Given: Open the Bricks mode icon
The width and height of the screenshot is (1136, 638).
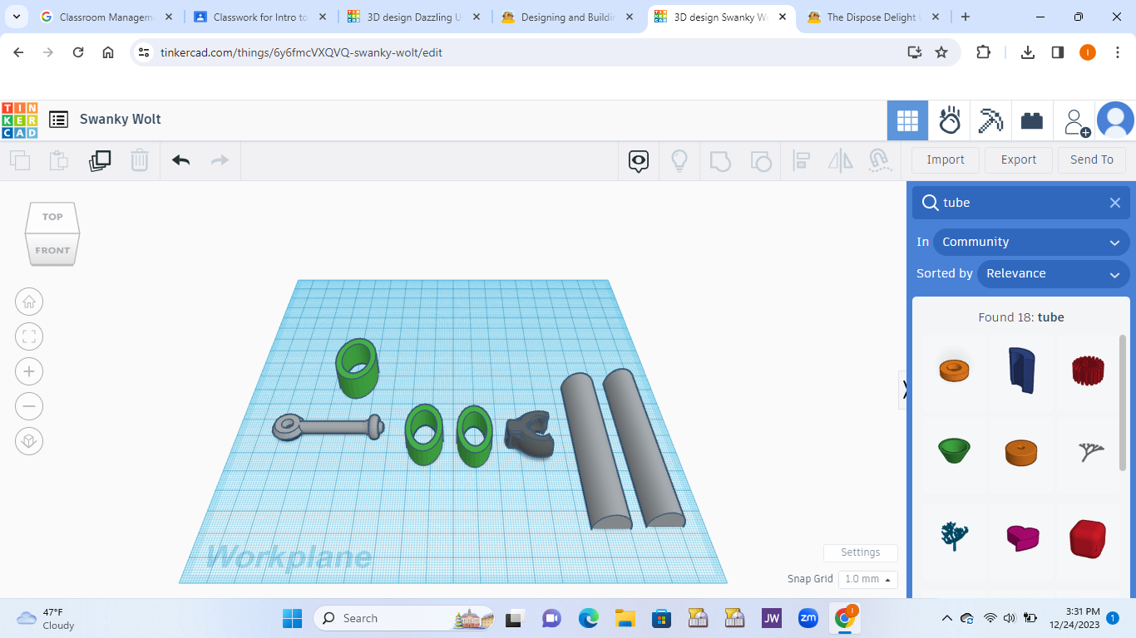Looking at the screenshot, I should tap(1032, 121).
